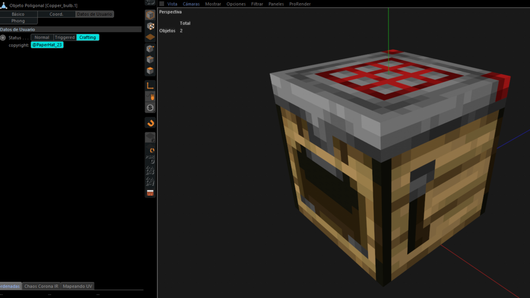Set Status to Normal

tap(42, 37)
